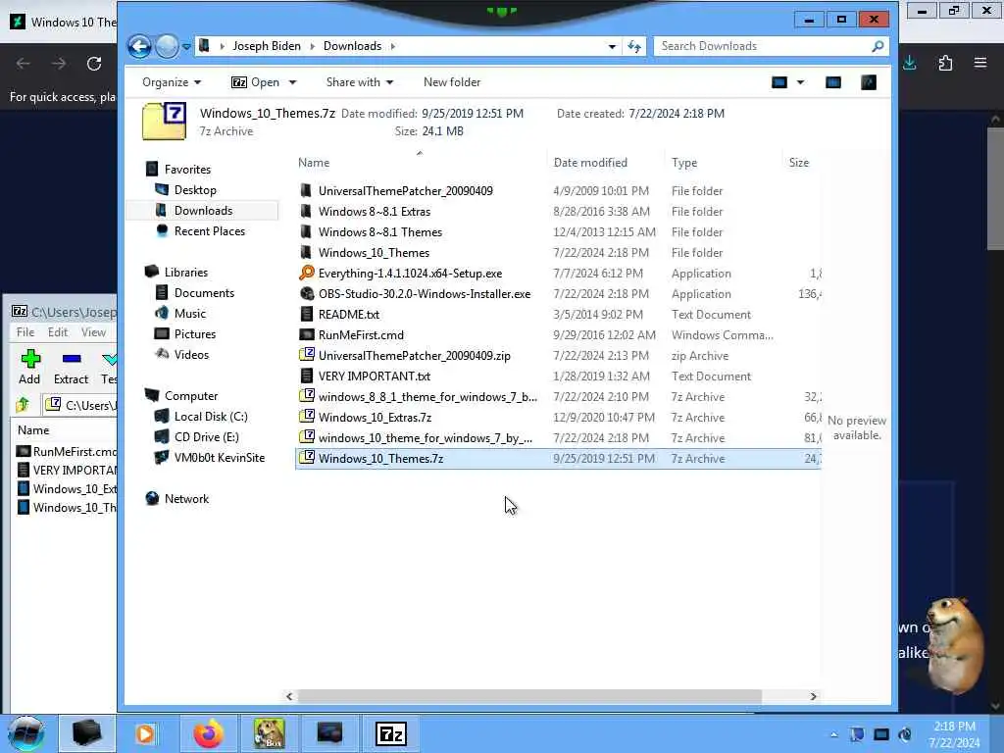The width and height of the screenshot is (1004, 753).
Task: Open View menu in 7-Zip window
Action: pos(93,332)
